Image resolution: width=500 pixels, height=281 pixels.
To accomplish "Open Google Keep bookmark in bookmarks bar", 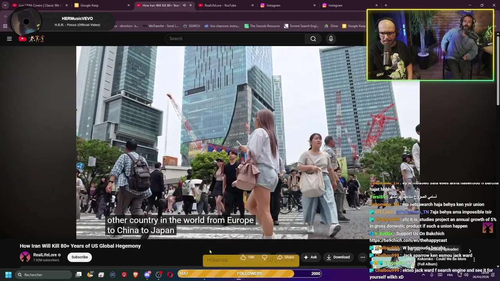I will tap(354, 26).
